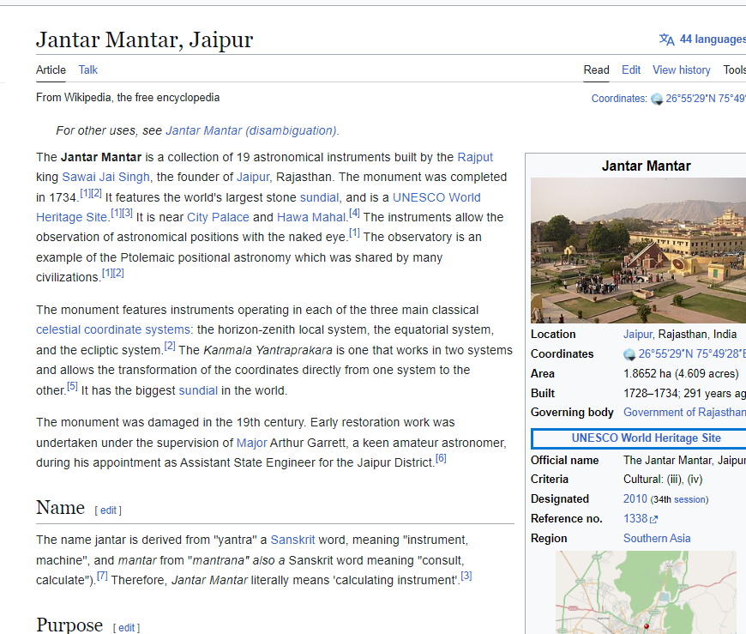Image resolution: width=746 pixels, height=634 pixels.
Task: Open coordinates link in the infobox
Action: 692,354
